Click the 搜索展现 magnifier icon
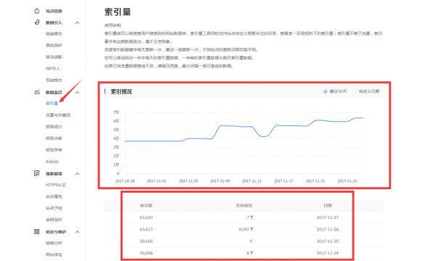Image resolution: width=436 pixels, height=261 pixels. pos(37,173)
